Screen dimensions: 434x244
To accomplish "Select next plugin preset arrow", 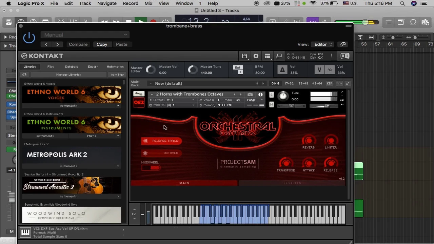I will click(57, 44).
